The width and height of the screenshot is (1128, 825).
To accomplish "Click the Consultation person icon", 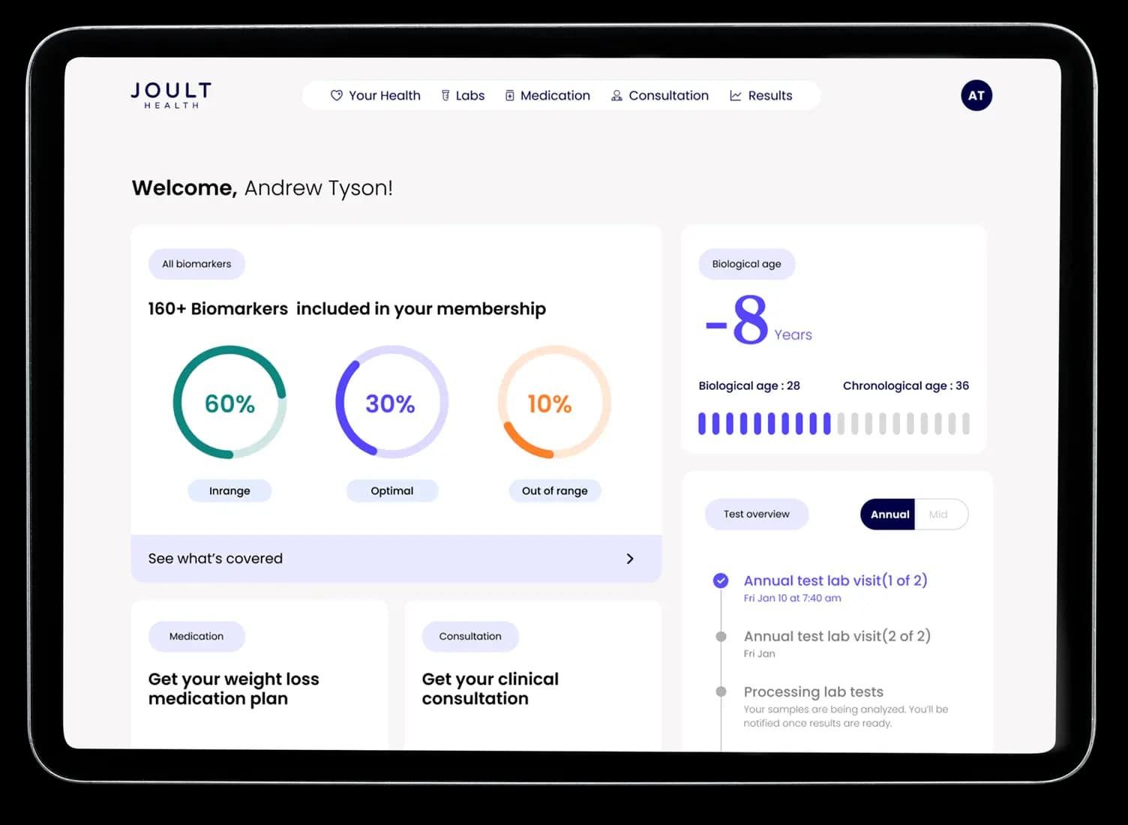I will click(x=616, y=95).
